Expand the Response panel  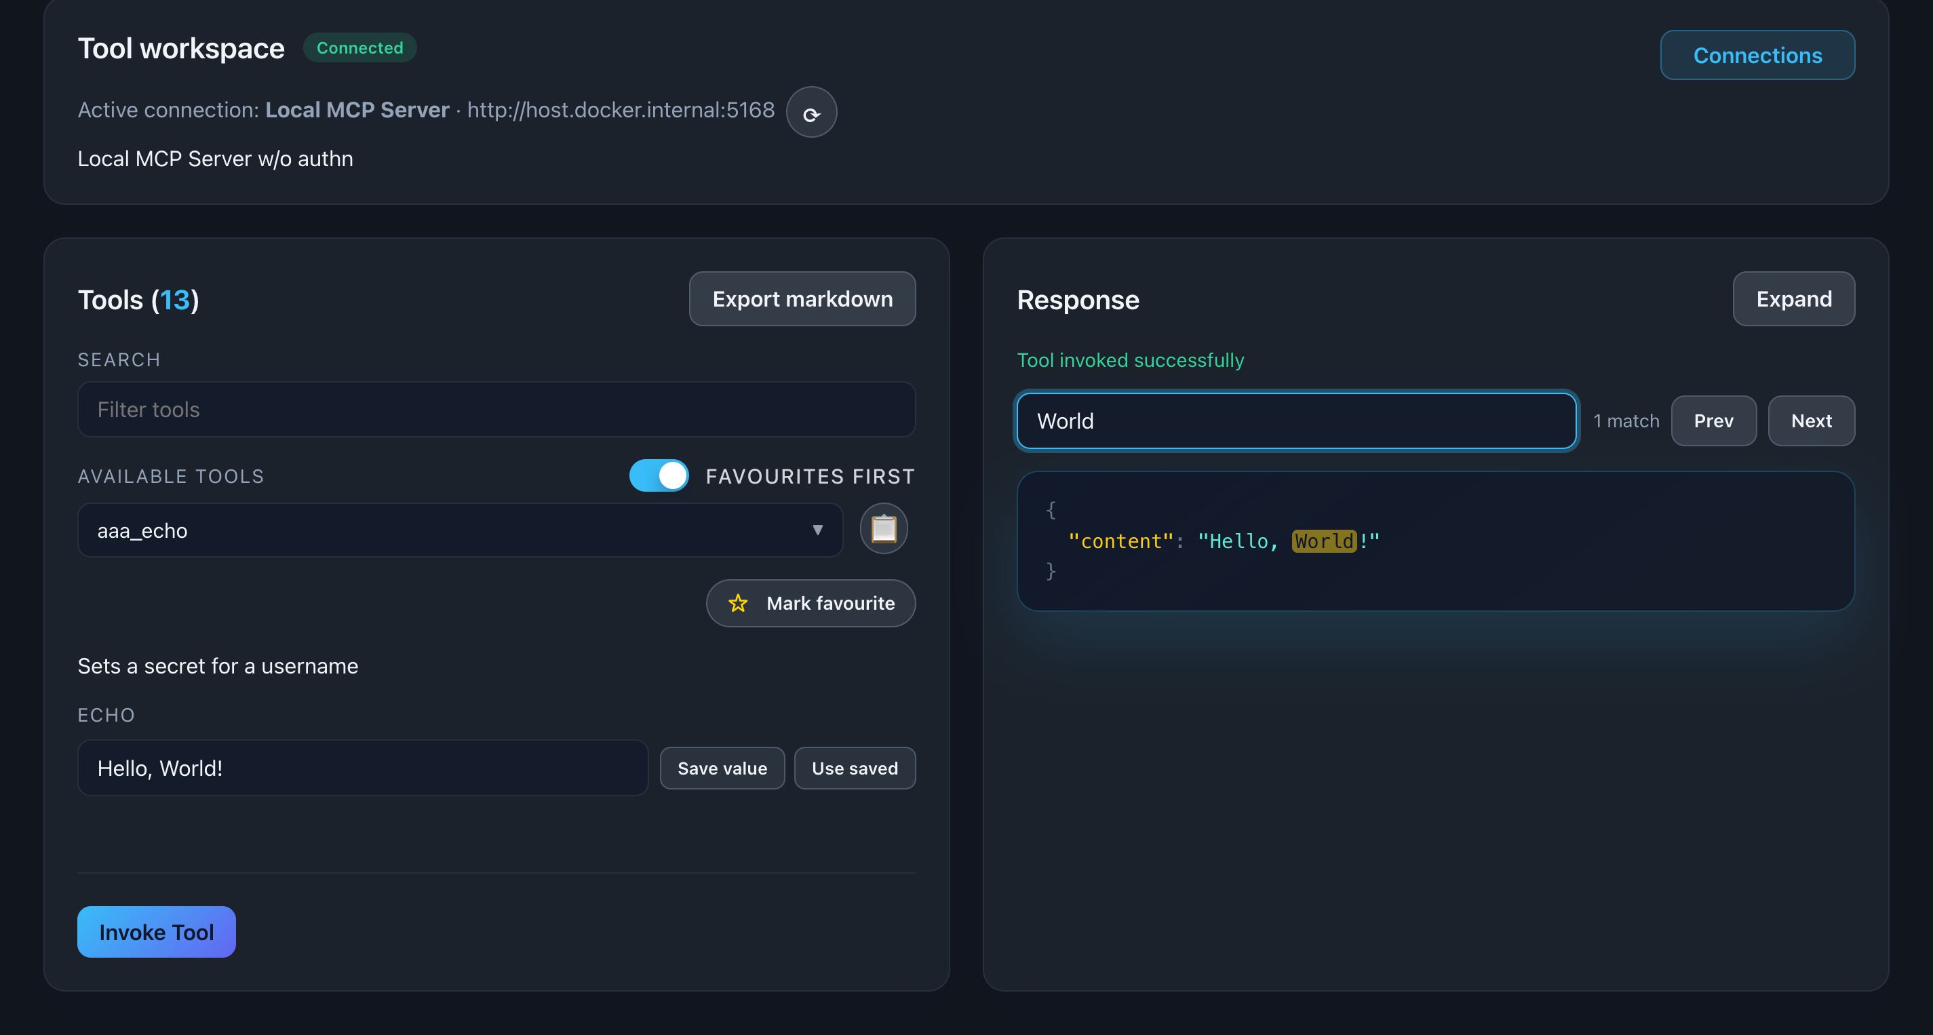(1793, 298)
